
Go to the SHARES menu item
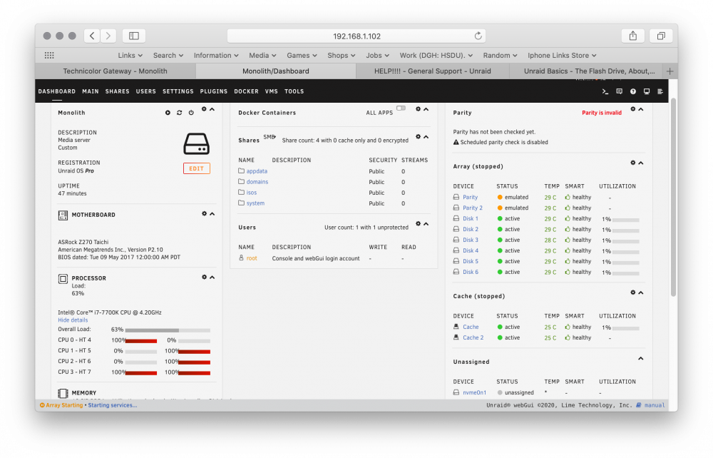tap(118, 91)
